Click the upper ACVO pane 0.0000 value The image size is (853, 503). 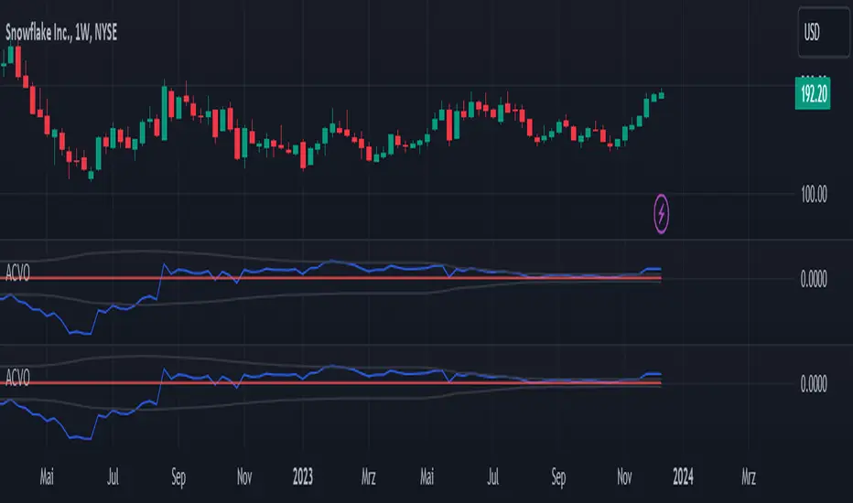tap(814, 280)
